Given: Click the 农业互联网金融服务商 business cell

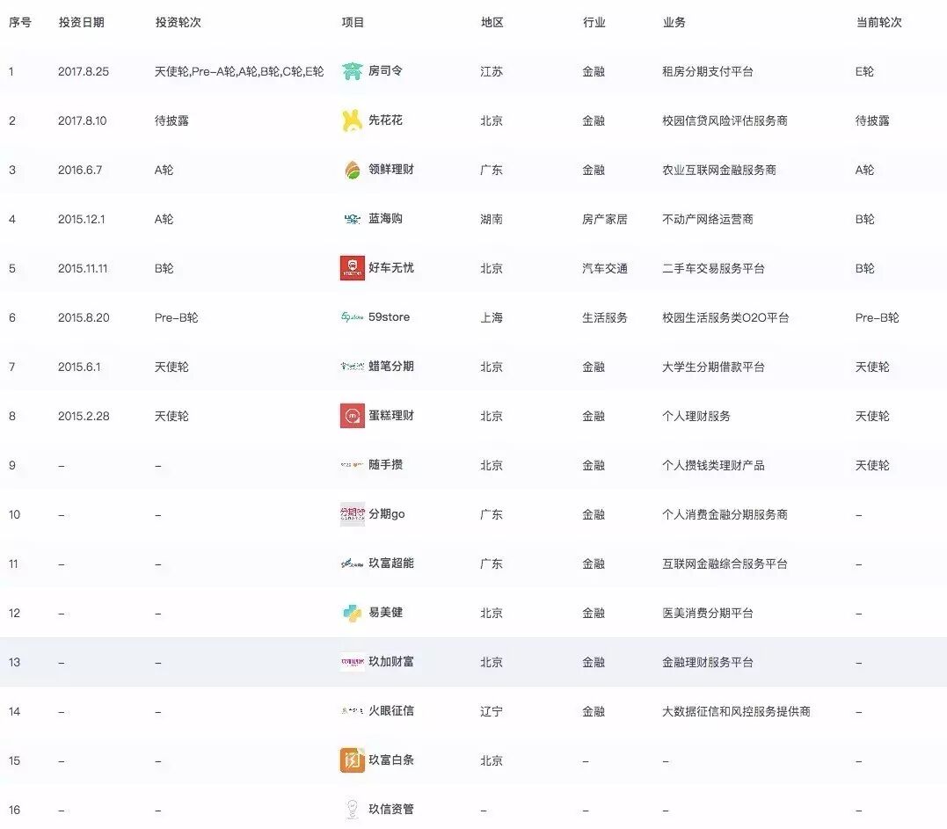Looking at the screenshot, I should tap(719, 171).
